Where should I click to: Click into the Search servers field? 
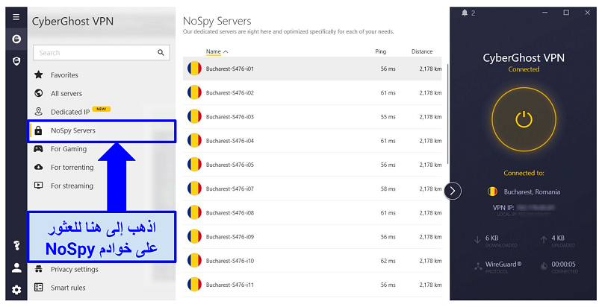tap(102, 53)
